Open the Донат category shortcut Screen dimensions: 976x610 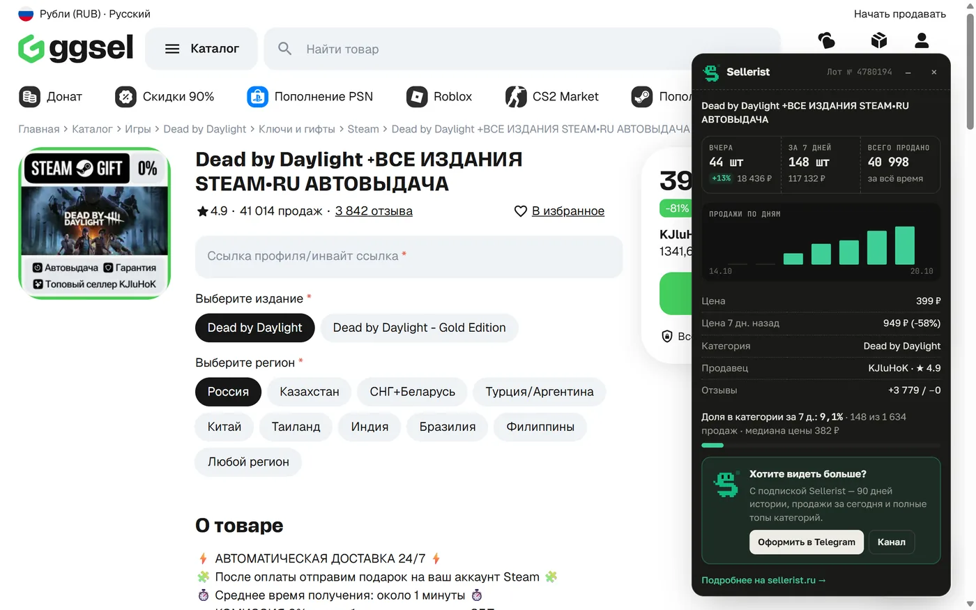[x=51, y=97]
